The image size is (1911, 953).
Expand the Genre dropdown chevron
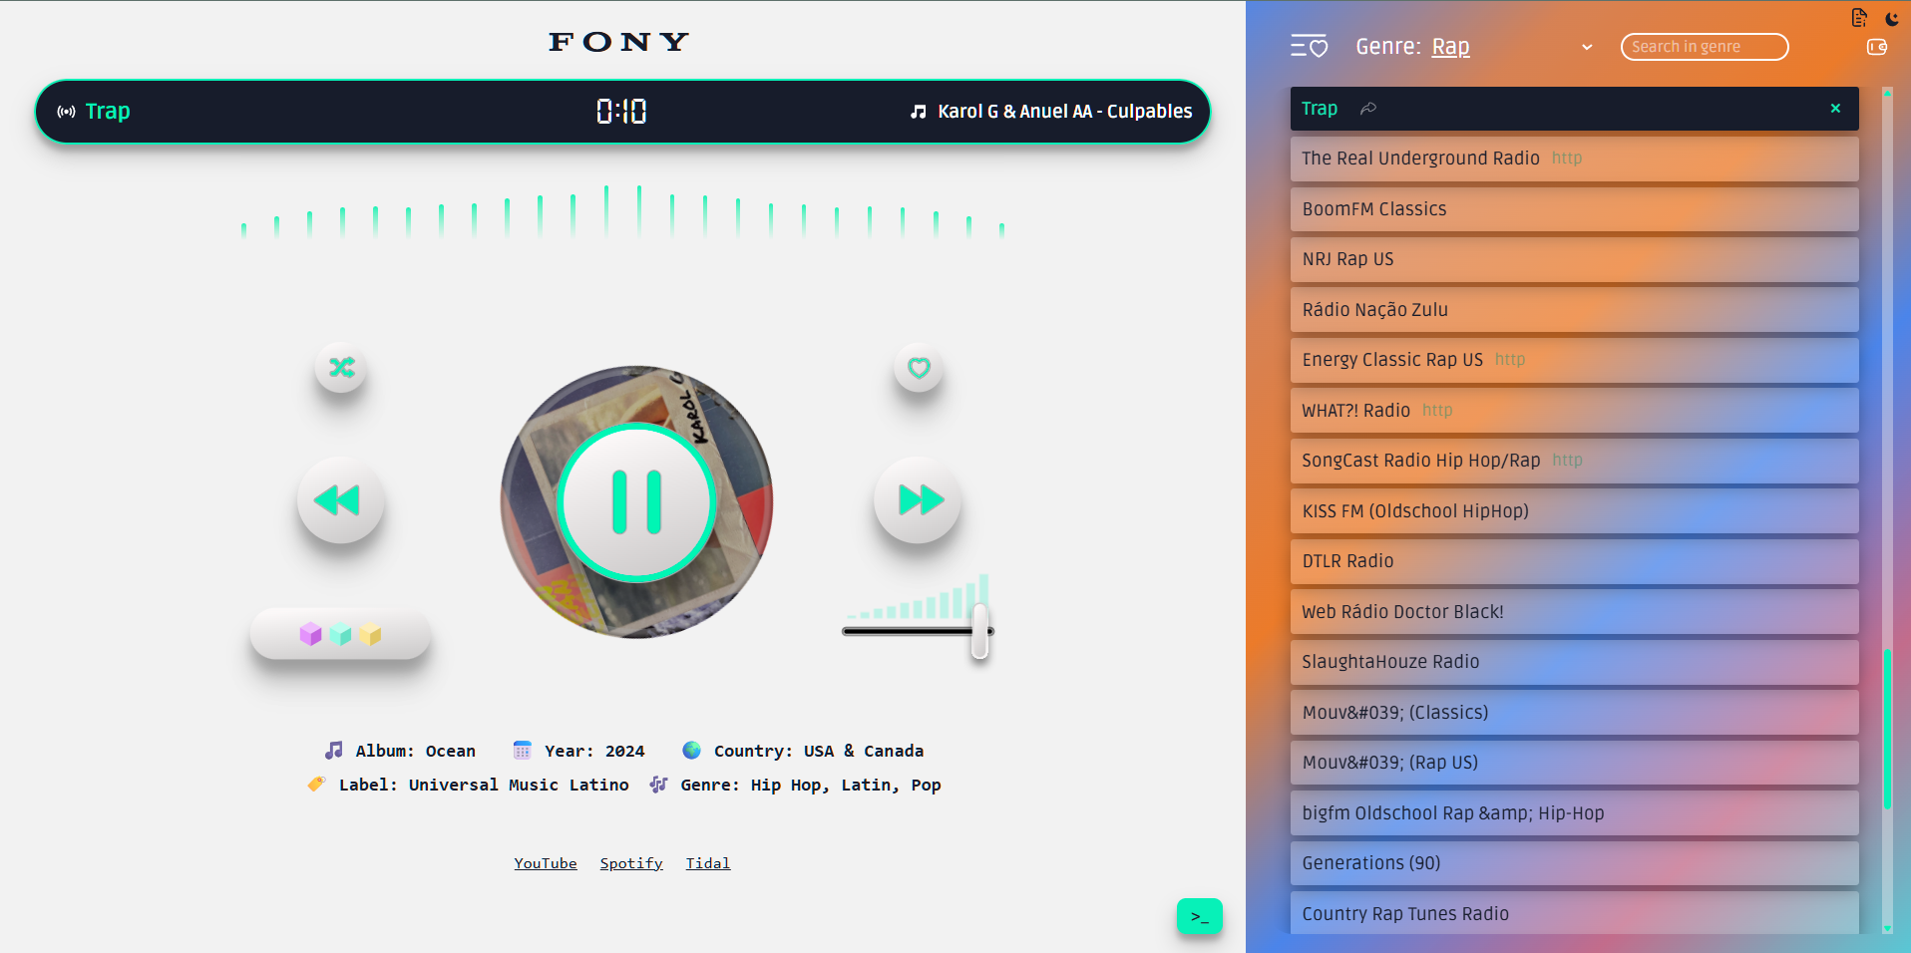tap(1587, 47)
